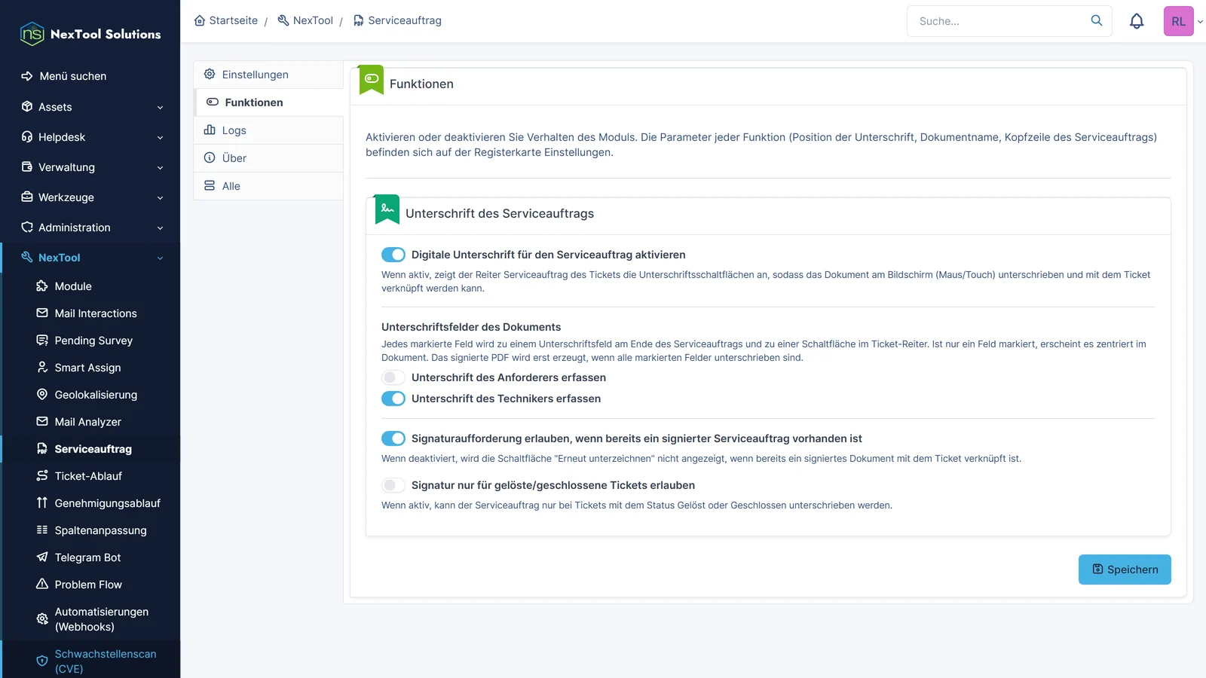Viewport: 1206px width, 678px height.
Task: Expand the Werkzeuge menu
Action: tap(90, 197)
